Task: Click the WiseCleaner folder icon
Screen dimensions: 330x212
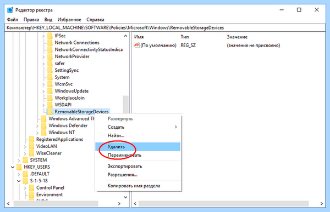Action: coord(31,153)
